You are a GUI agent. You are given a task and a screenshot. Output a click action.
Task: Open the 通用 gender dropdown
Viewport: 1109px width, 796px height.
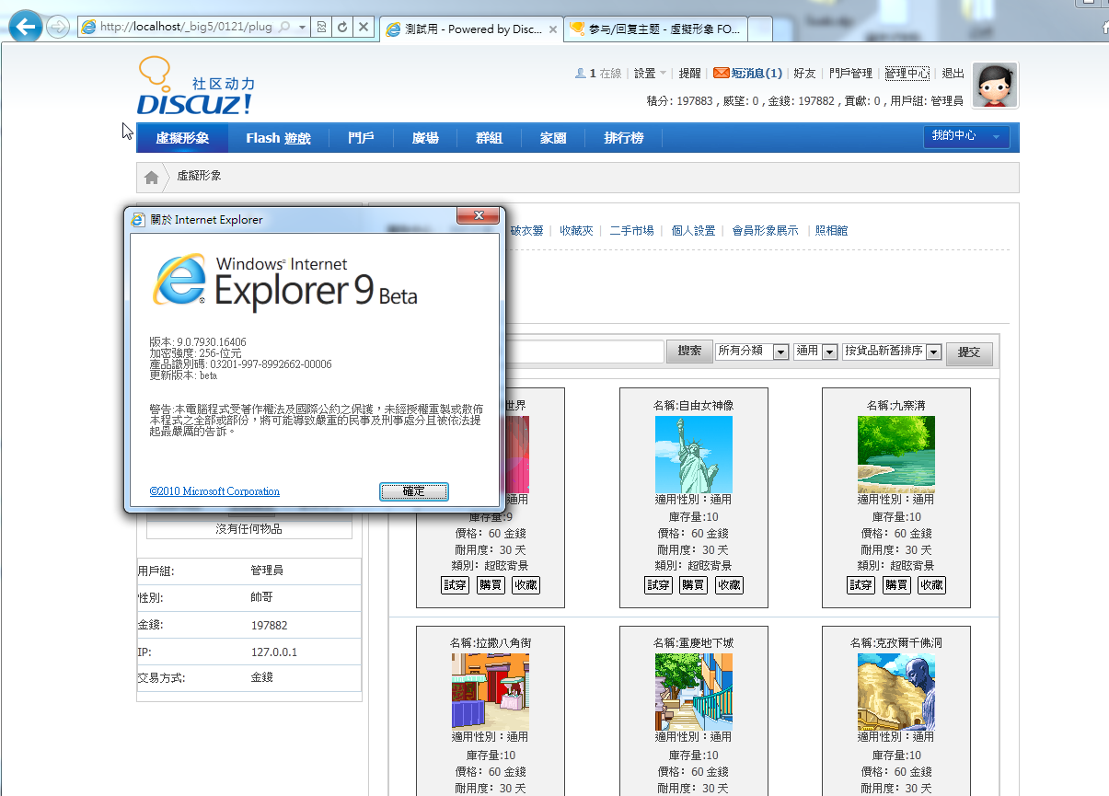tap(815, 352)
